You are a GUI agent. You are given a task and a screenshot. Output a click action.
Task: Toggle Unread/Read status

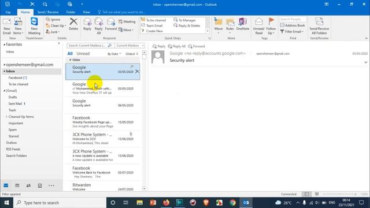tap(258, 26)
